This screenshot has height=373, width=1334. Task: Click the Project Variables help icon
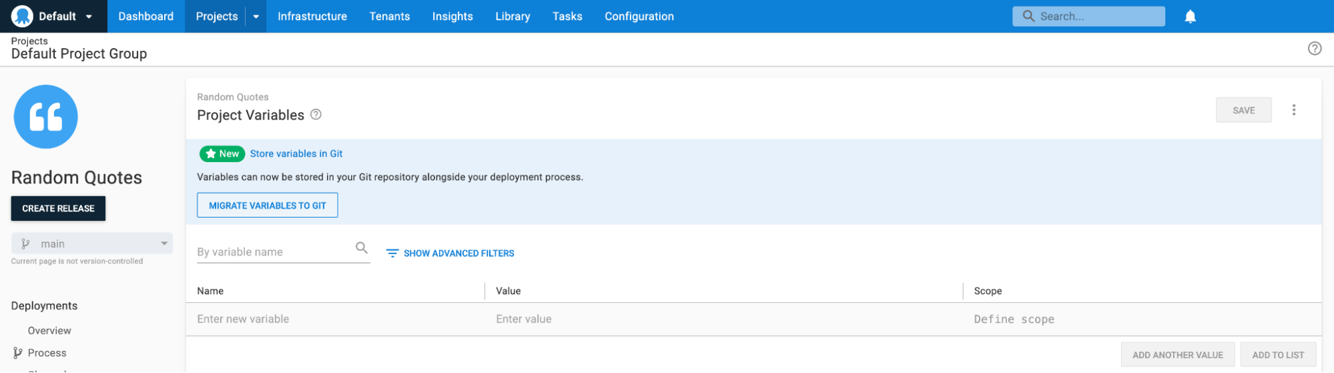click(x=316, y=115)
